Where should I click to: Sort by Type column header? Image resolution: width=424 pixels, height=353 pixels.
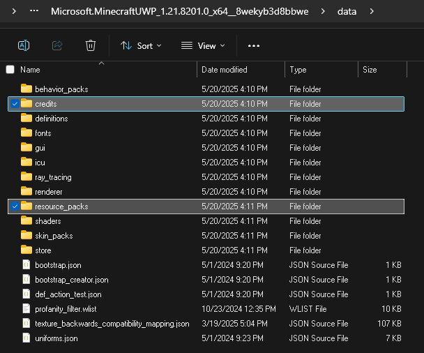(x=298, y=70)
